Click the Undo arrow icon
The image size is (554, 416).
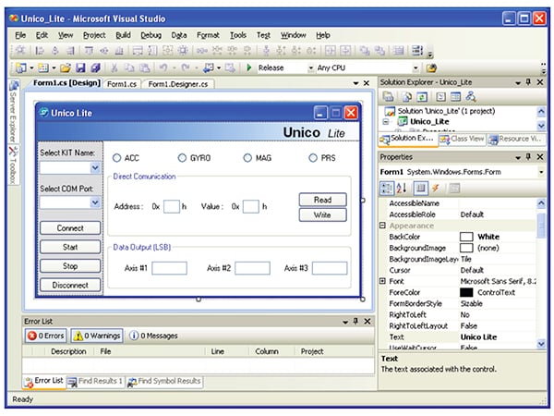pyautogui.click(x=163, y=67)
